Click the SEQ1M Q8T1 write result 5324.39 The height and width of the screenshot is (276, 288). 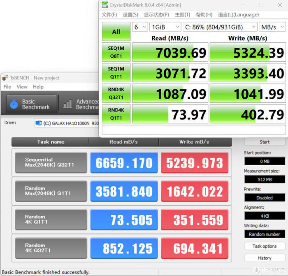point(248,52)
